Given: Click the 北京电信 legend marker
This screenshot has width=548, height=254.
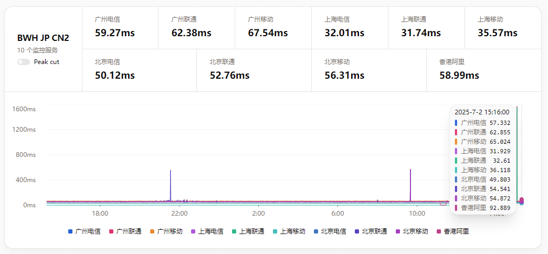Looking at the screenshot, I should pyautogui.click(x=316, y=231).
